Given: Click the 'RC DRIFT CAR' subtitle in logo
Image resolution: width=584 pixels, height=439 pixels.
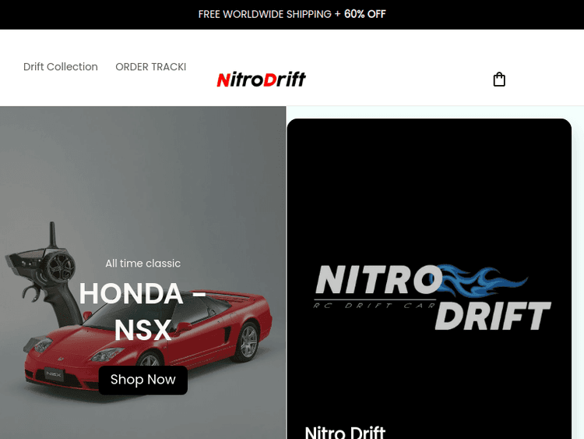Looking at the screenshot, I should (373, 305).
